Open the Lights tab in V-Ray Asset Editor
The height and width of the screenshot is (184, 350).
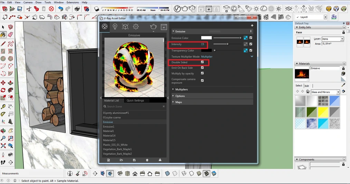(115, 27)
